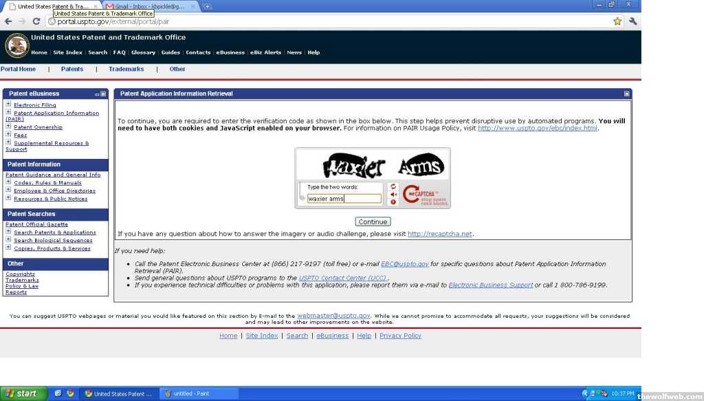This screenshot has width=704, height=401.
Task: Open the Chrome wrench settings menu
Action: tap(632, 21)
